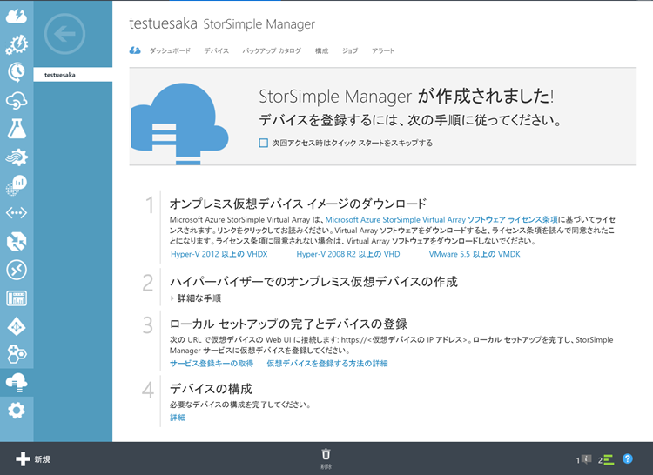Screen dimensions: 653x475
Task: Open the cloud loop icon in sidebar
Action: click(x=17, y=100)
